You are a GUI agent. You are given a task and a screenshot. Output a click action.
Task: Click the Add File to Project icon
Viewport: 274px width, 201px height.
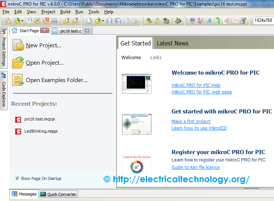point(67,21)
